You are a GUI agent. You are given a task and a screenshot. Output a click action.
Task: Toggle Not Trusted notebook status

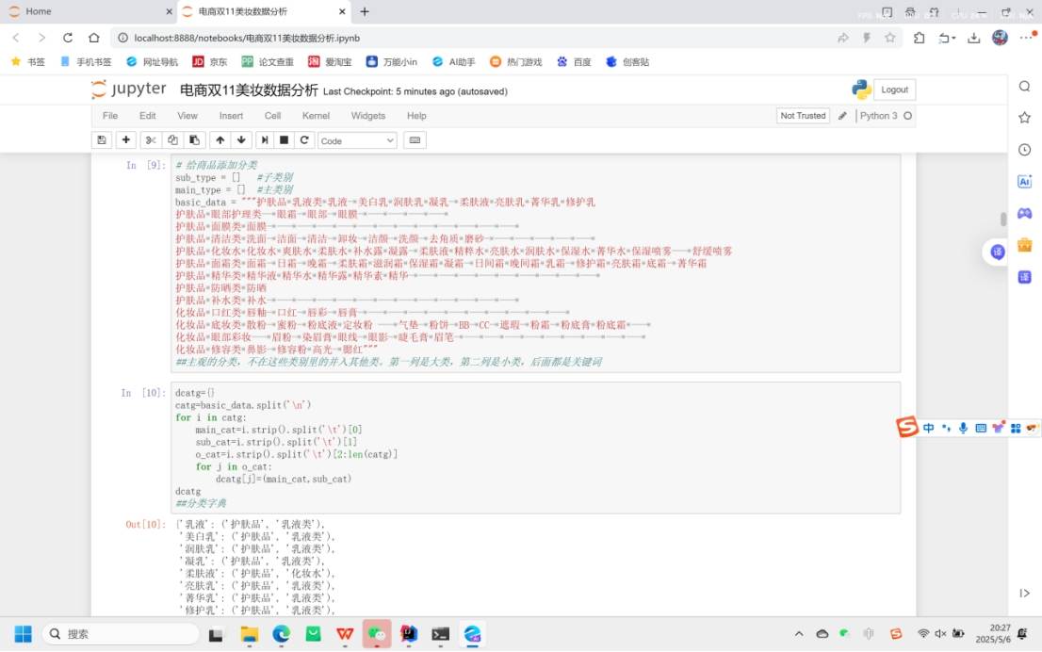point(803,116)
